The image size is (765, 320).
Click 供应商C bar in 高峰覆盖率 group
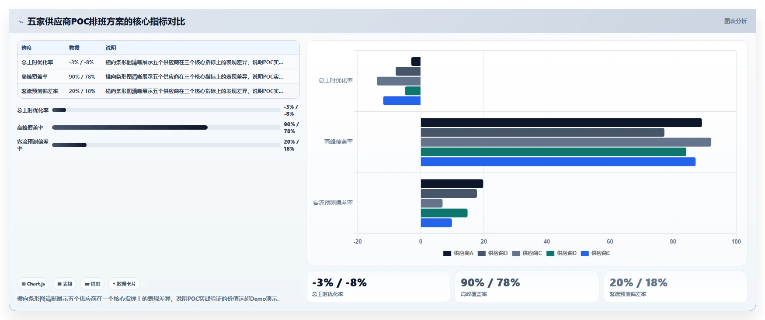(x=566, y=142)
